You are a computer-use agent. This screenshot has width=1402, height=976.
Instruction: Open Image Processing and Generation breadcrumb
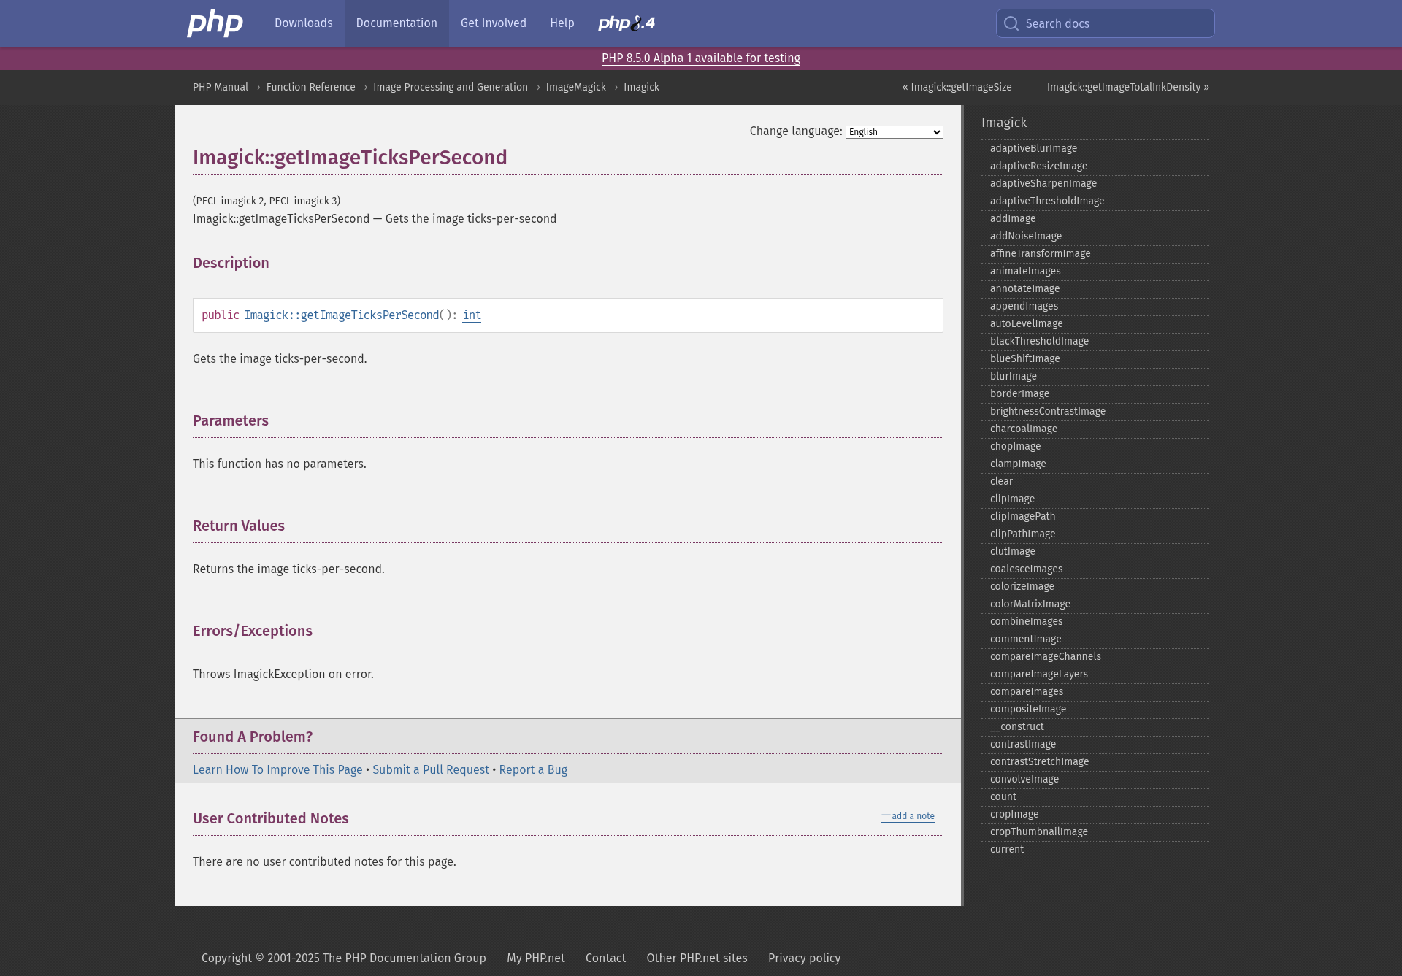click(451, 87)
